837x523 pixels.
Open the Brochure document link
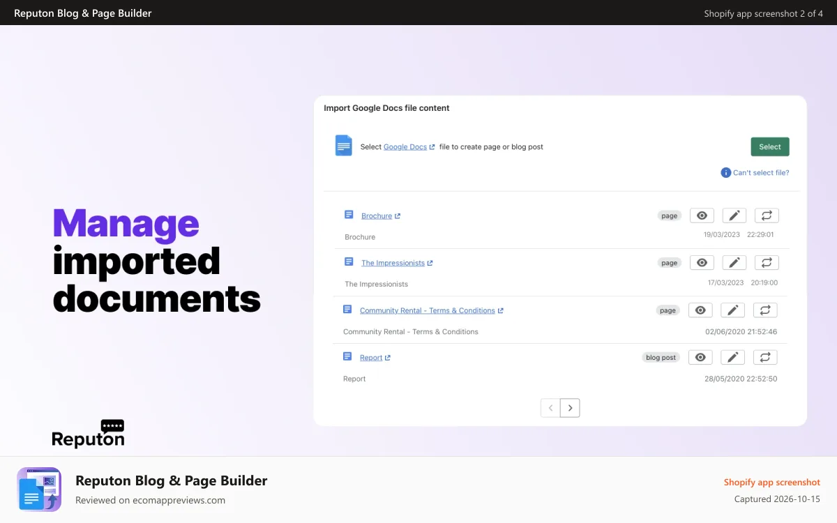[x=377, y=216]
